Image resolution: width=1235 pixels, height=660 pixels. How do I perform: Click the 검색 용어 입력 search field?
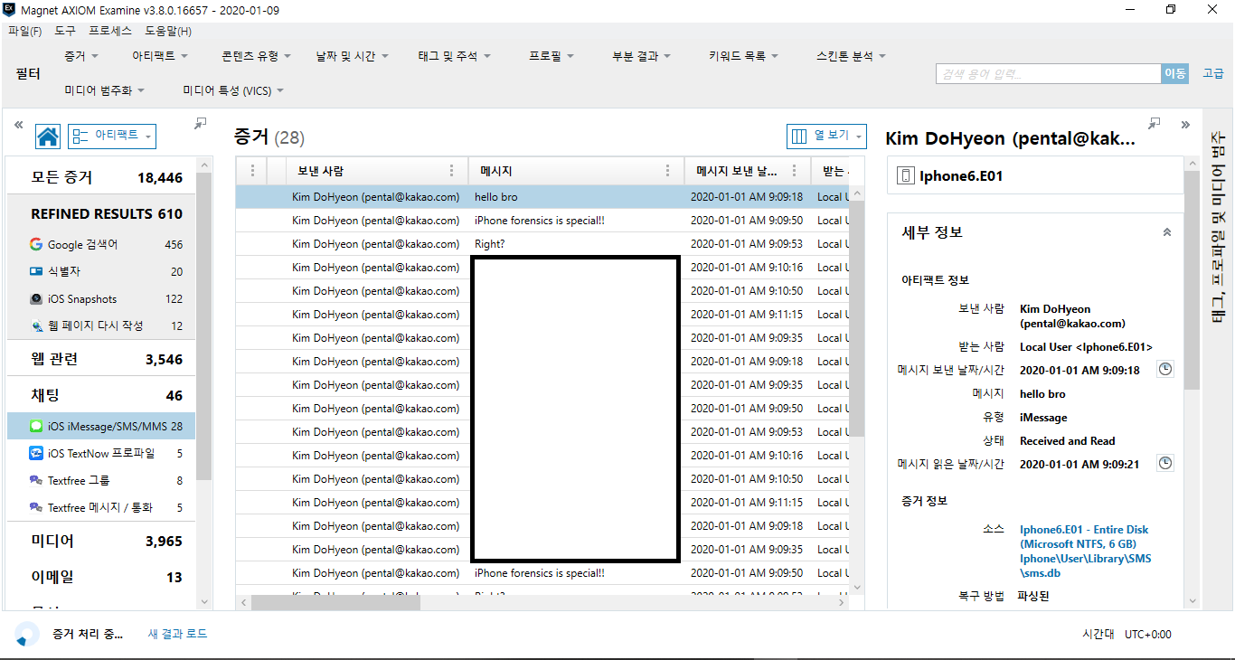click(1048, 74)
